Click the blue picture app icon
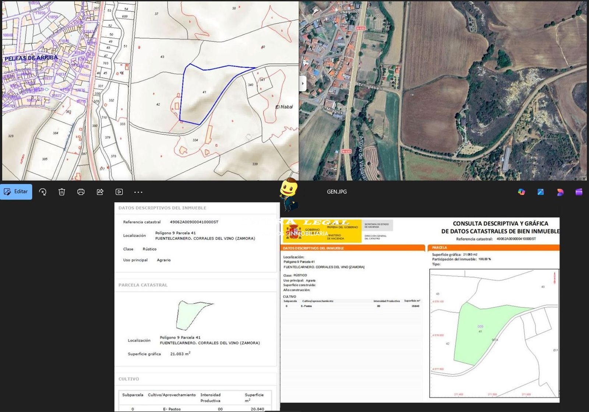 (540, 192)
